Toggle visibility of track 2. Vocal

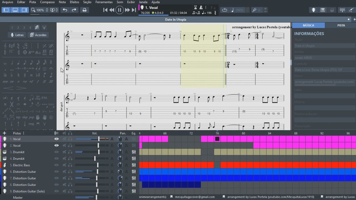click(56, 146)
